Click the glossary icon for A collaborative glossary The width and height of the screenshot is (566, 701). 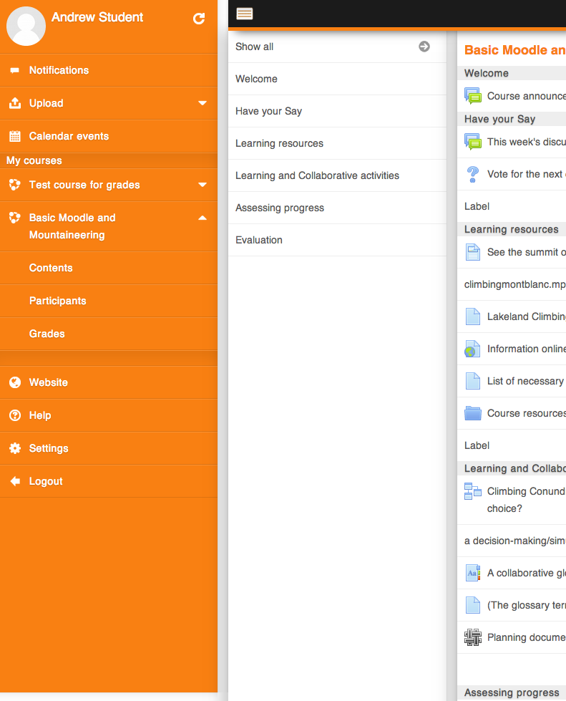click(x=473, y=573)
